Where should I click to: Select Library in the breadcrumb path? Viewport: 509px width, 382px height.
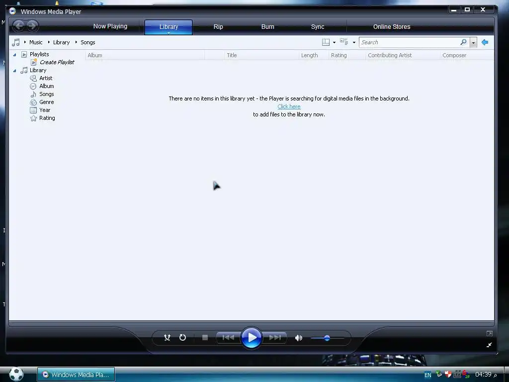[61, 42]
